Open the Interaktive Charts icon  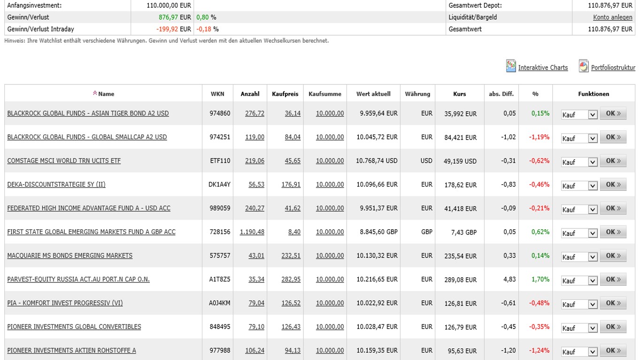511,66
